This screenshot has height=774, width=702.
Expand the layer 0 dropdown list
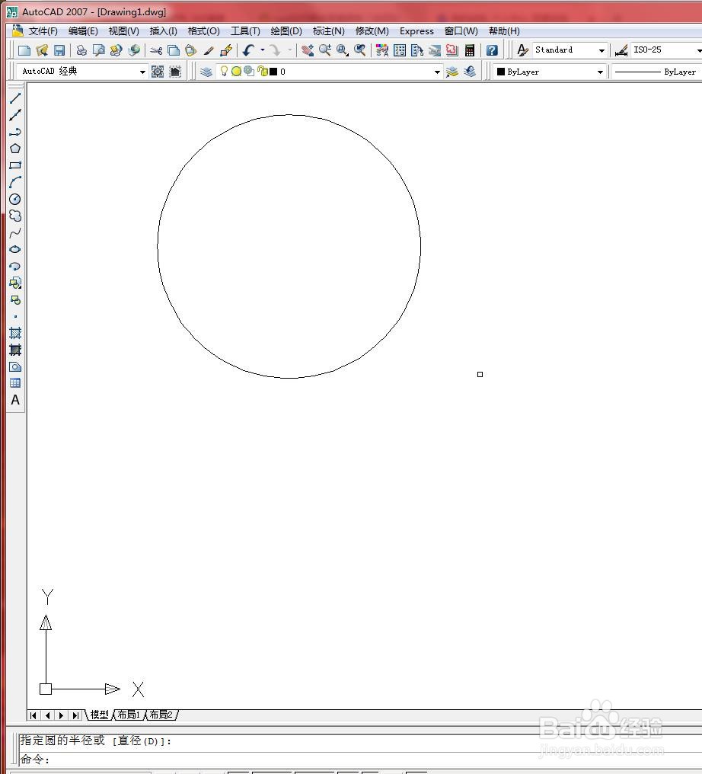437,72
